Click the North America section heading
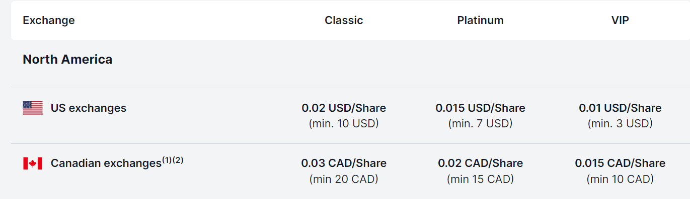The image size is (690, 199). pyautogui.click(x=67, y=59)
